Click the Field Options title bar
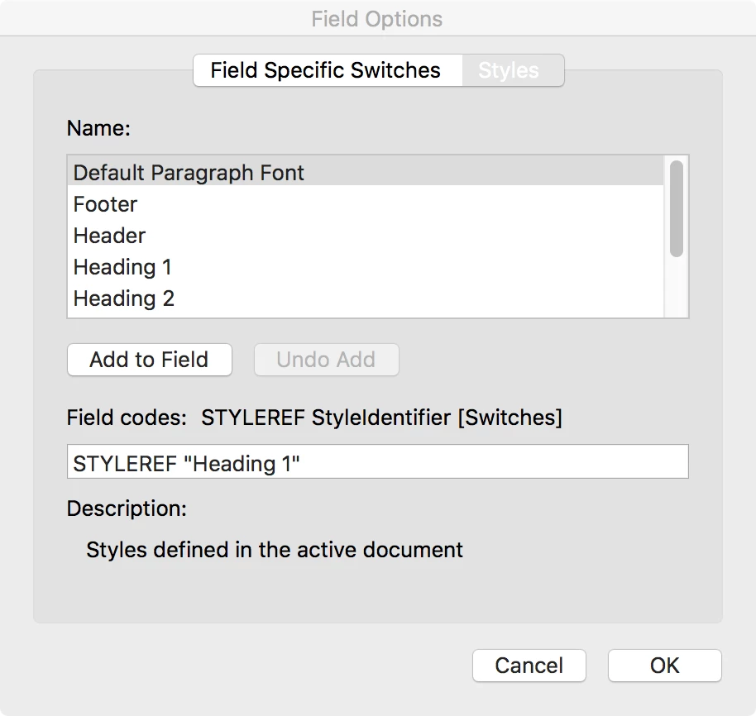The height and width of the screenshot is (716, 756). [x=377, y=18]
